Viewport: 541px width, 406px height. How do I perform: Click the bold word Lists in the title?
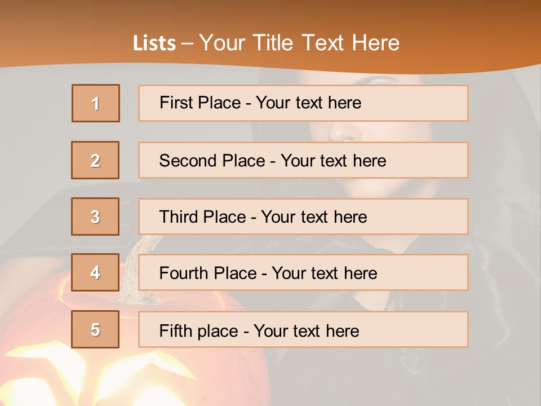click(154, 43)
